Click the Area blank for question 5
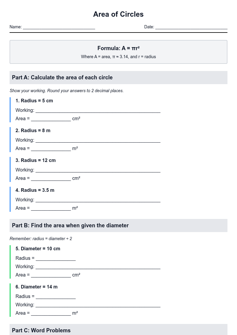Image resolution: width=237 pixels, height=335 pixels. (x=51, y=275)
